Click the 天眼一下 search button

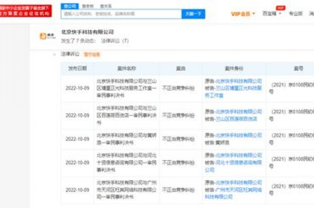(193, 14)
